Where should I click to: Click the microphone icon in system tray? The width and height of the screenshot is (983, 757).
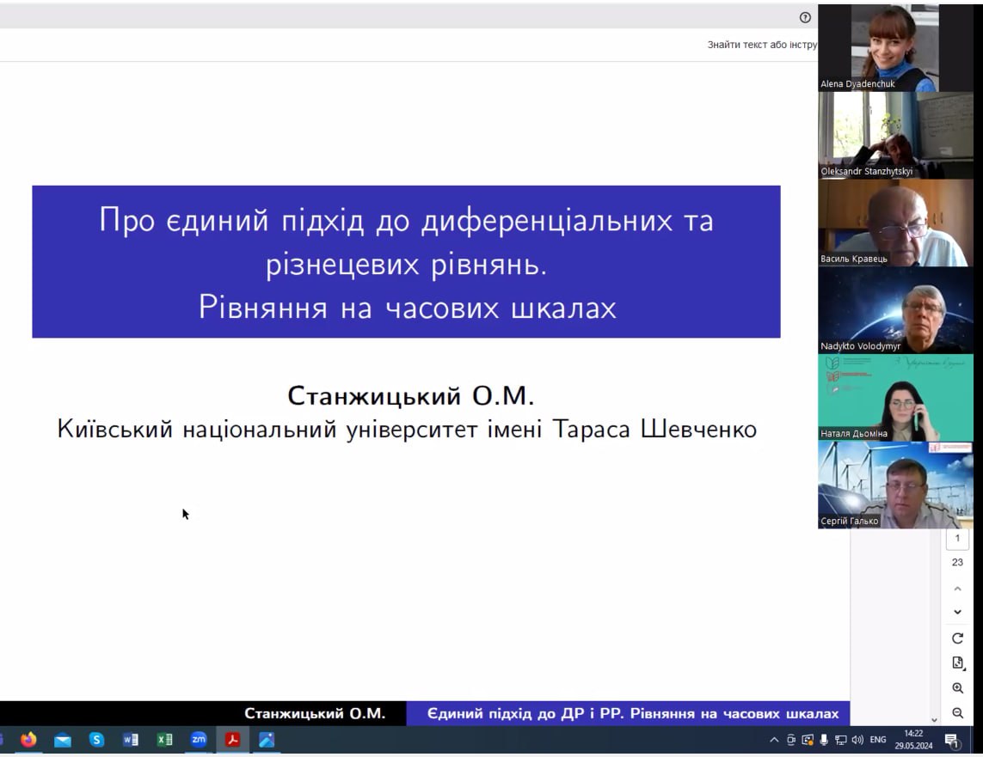click(824, 740)
